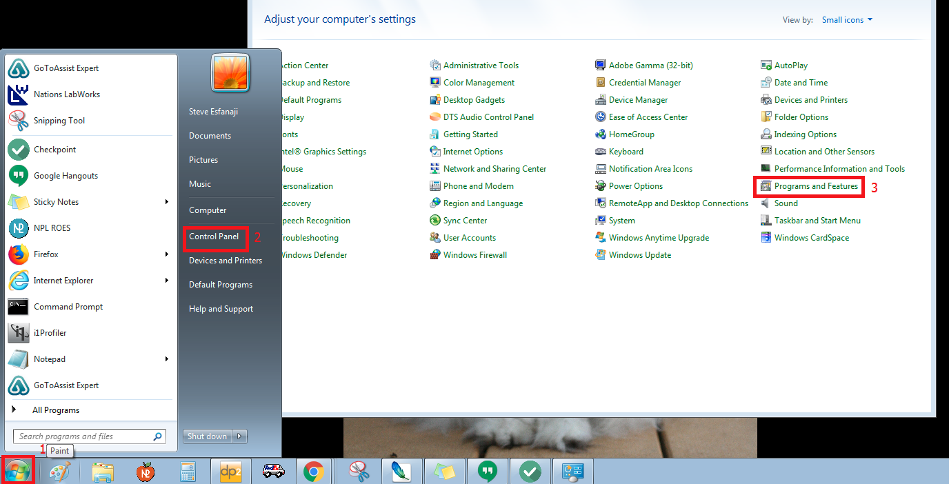This screenshot has width=949, height=484.
Task: Show All Programs list
Action: [56, 410]
